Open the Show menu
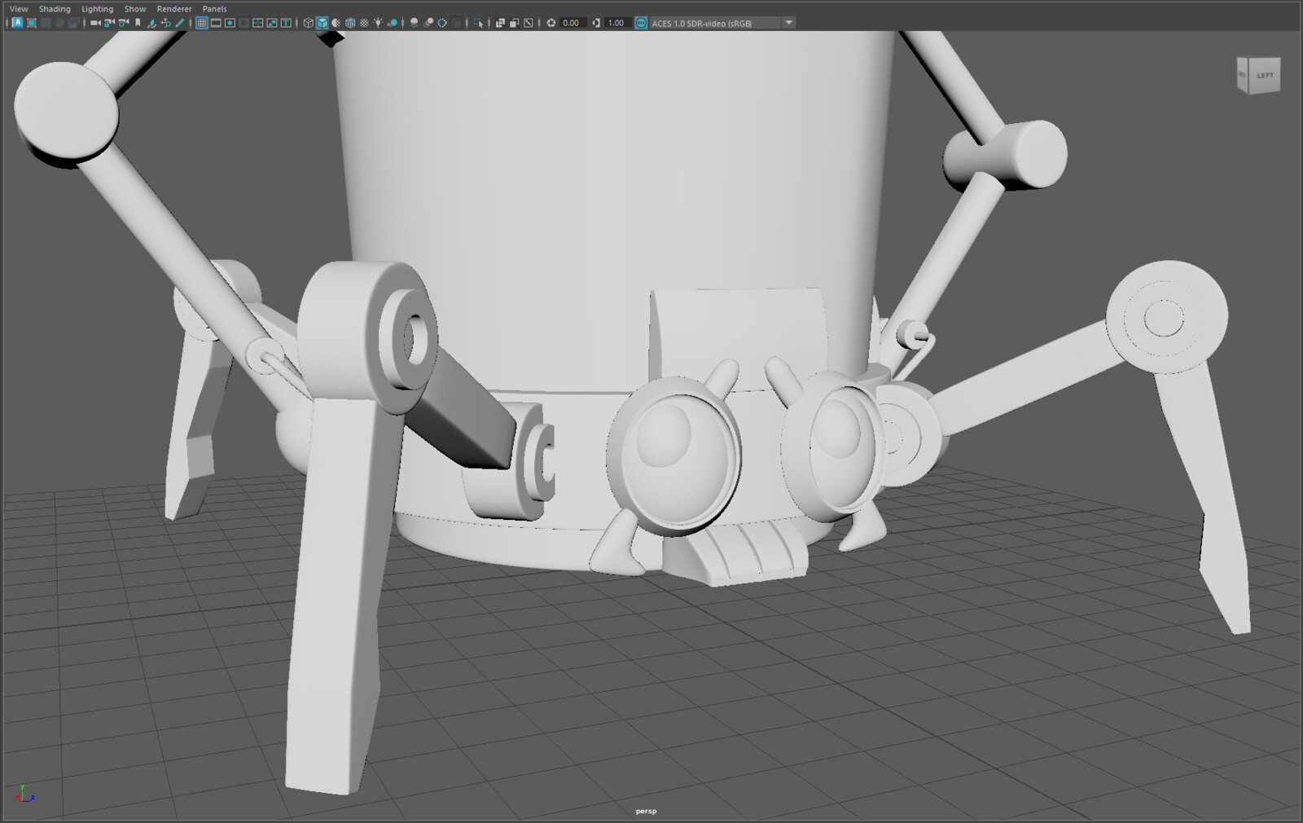The image size is (1303, 823). click(x=135, y=9)
